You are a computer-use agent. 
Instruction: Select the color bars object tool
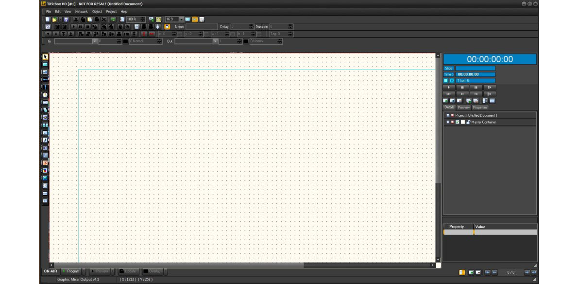coord(45,170)
